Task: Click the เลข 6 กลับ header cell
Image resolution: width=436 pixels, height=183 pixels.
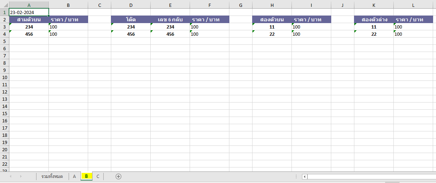Action: tap(170, 19)
